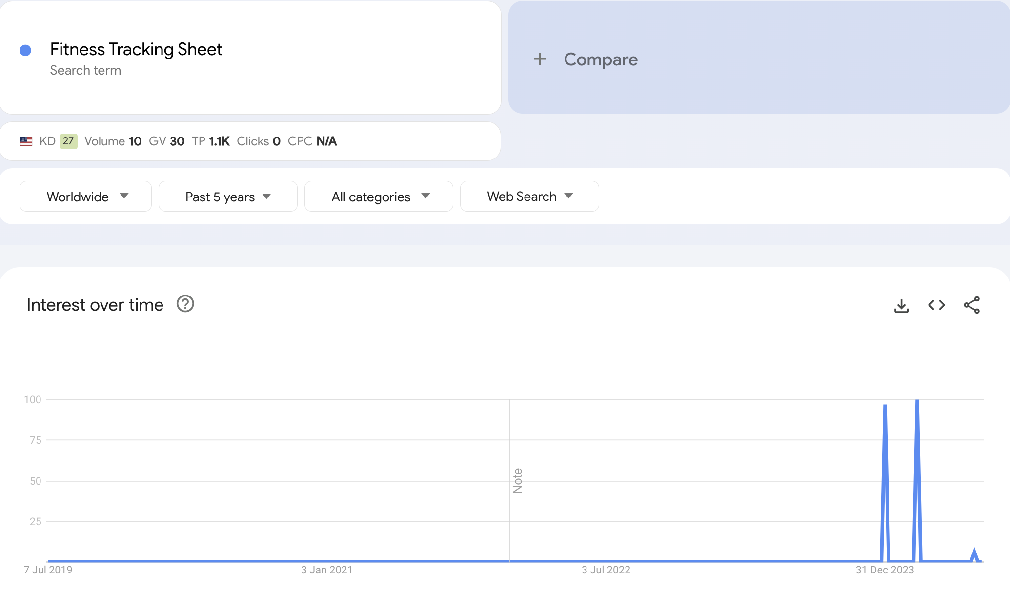This screenshot has height=592, width=1010.
Task: Click the embed code icon
Action: click(936, 305)
